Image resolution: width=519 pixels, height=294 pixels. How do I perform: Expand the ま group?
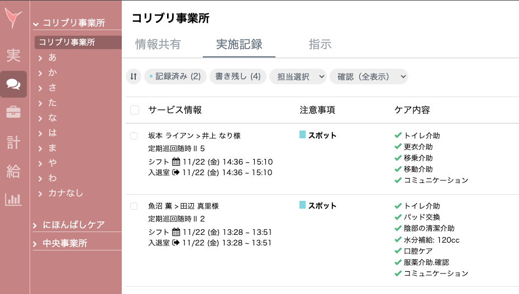click(x=40, y=148)
